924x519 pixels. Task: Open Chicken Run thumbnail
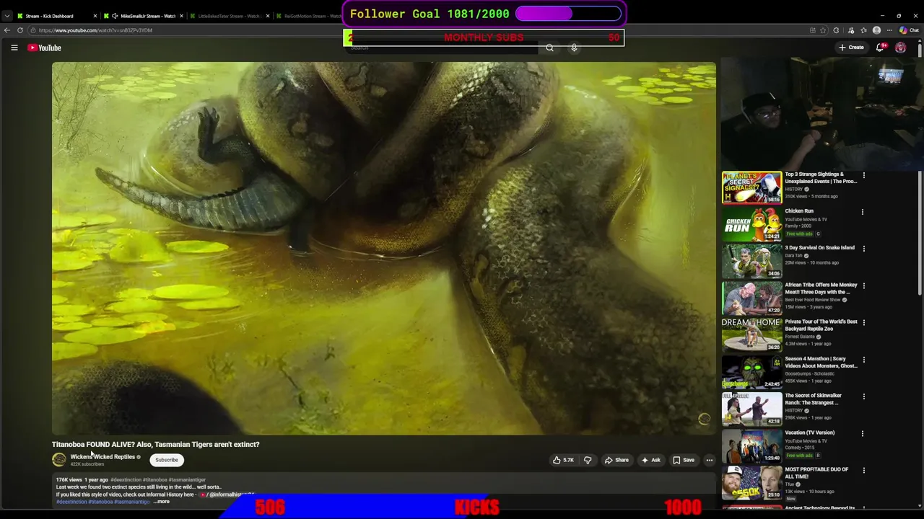coord(751,224)
